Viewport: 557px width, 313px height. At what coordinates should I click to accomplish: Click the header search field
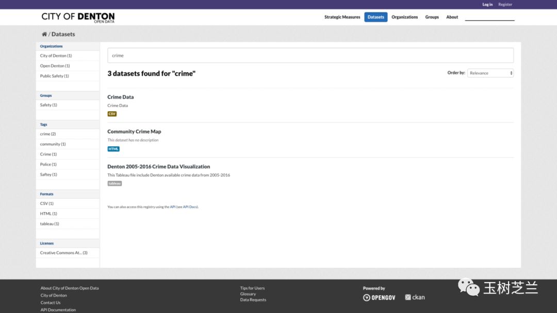pos(489,16)
